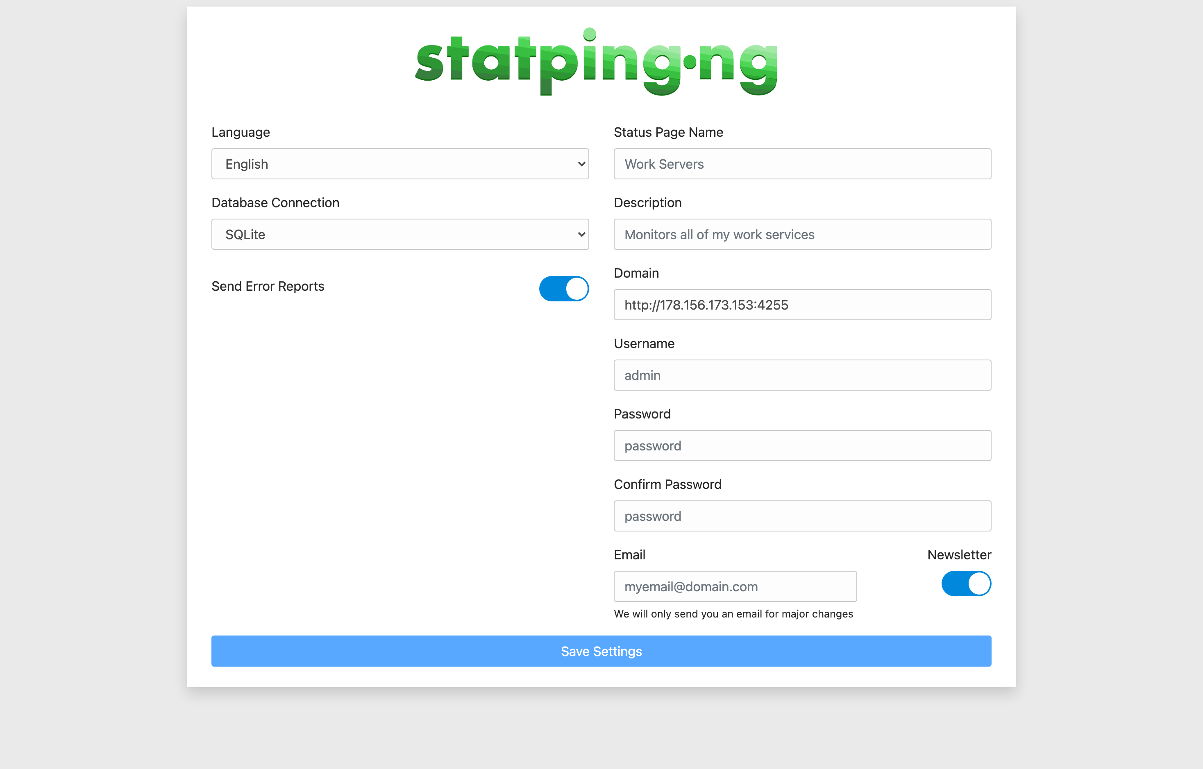Select the Domain field with the IP address
This screenshot has width=1203, height=769.
802,305
